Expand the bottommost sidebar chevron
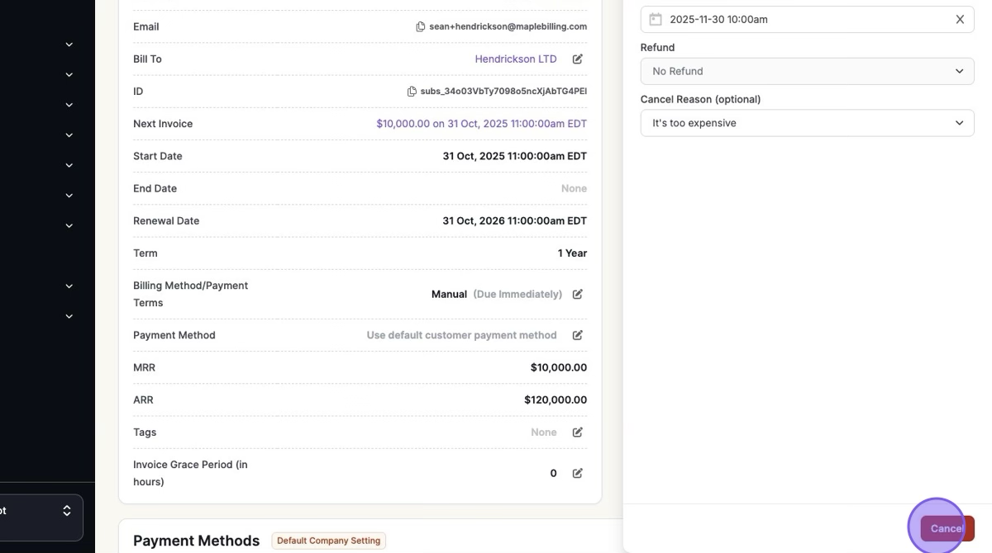The width and height of the screenshot is (992, 553). click(69, 316)
